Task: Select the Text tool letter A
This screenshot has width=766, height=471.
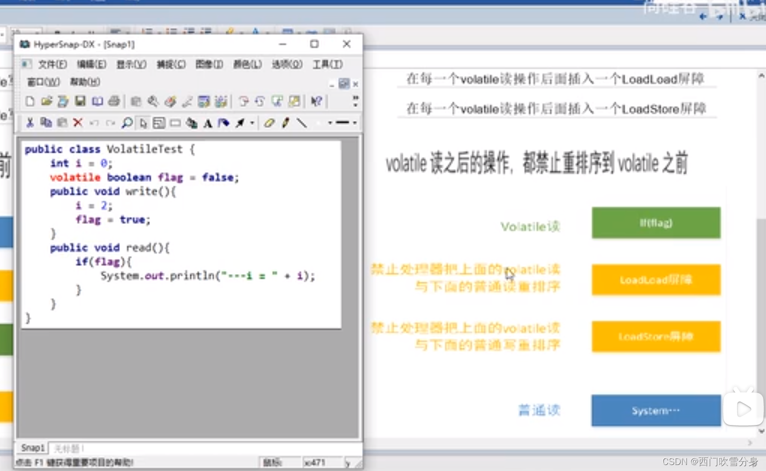Action: [x=207, y=122]
